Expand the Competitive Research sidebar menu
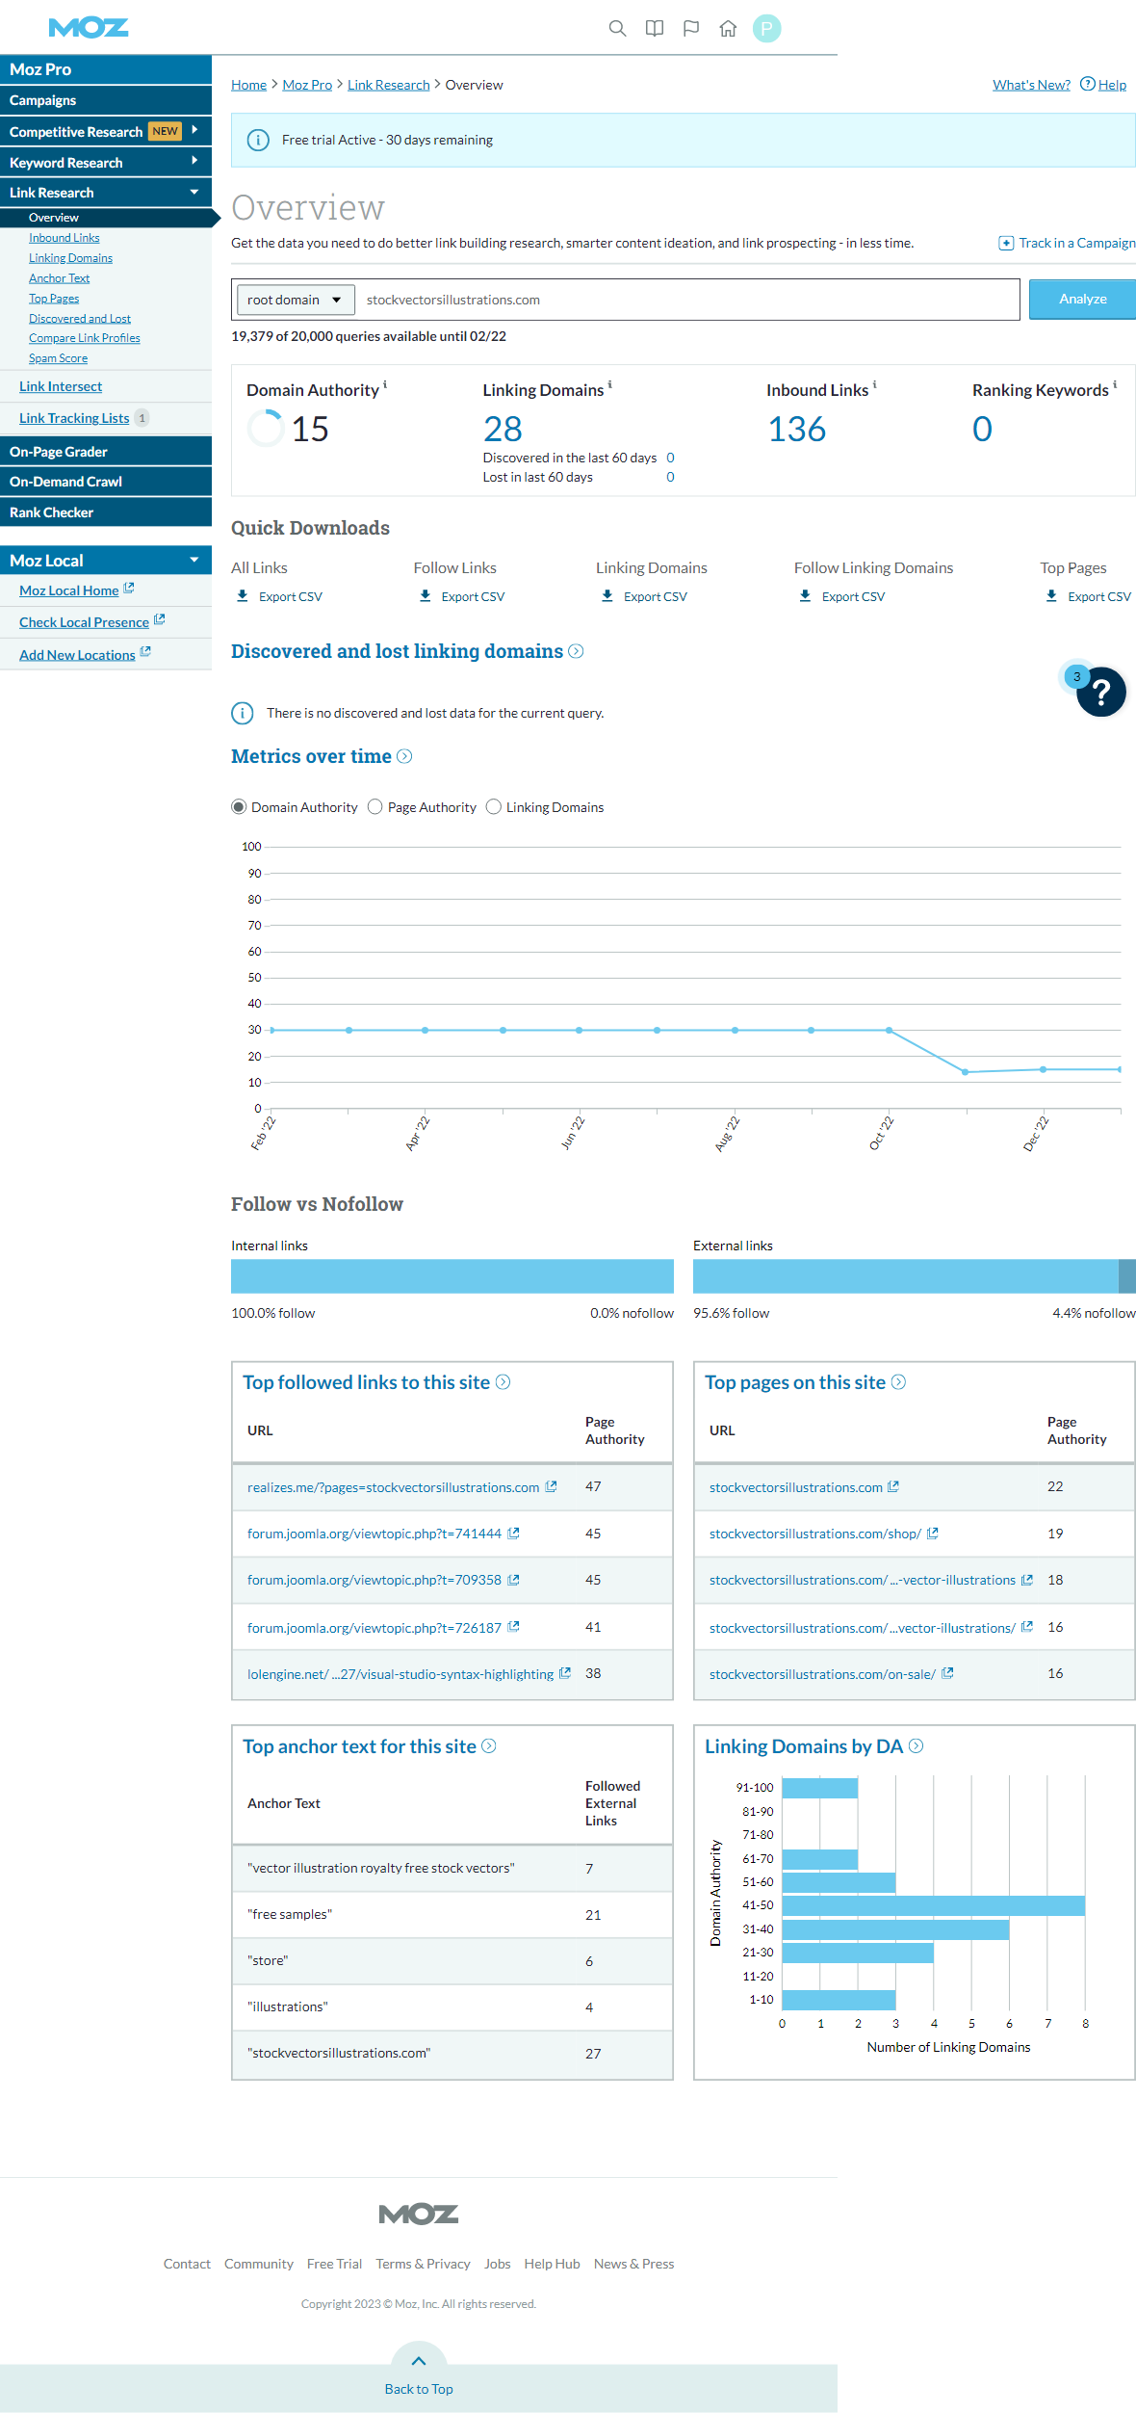Screen dimensions: 1136x2413 pos(195,130)
